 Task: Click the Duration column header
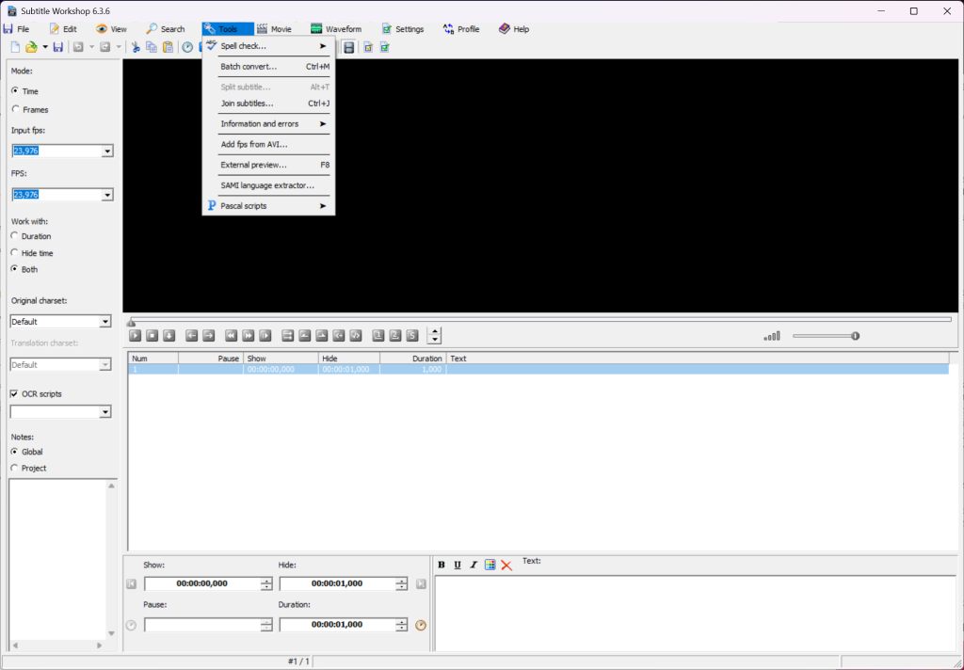click(x=412, y=359)
